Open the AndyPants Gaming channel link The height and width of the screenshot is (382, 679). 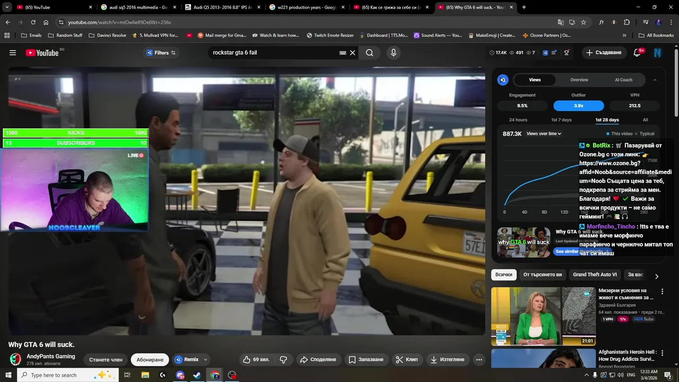51,356
